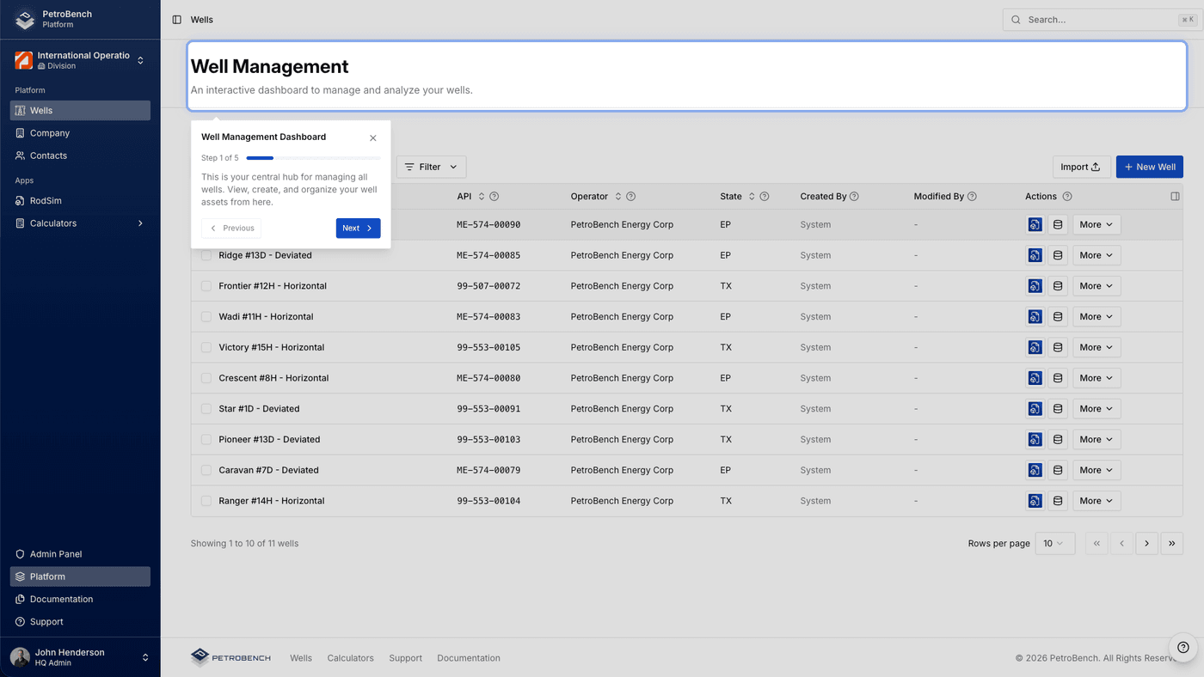Toggle the sidebar with the panel icon
Viewport: 1204px width, 677px height.
177,19
